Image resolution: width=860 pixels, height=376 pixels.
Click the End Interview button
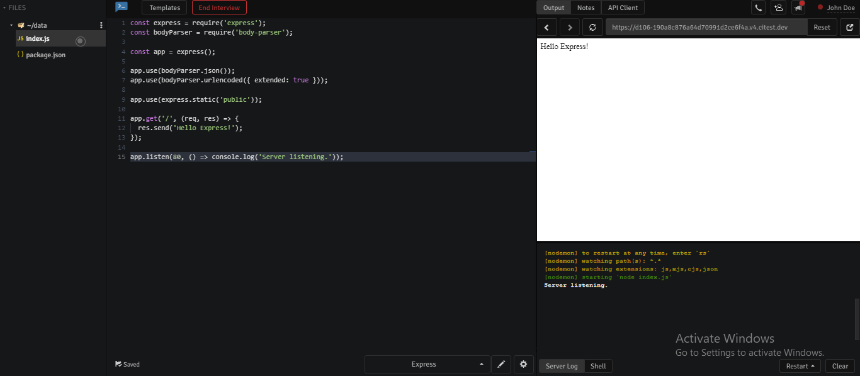point(218,8)
